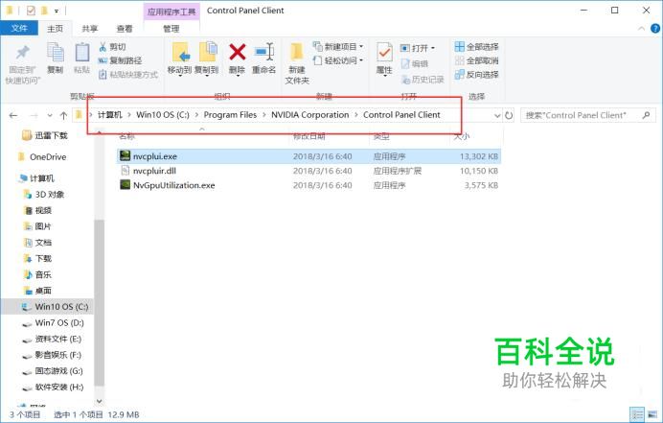The height and width of the screenshot is (423, 663).
Task: Sort by the Name (名称) column header
Action: coord(126,136)
